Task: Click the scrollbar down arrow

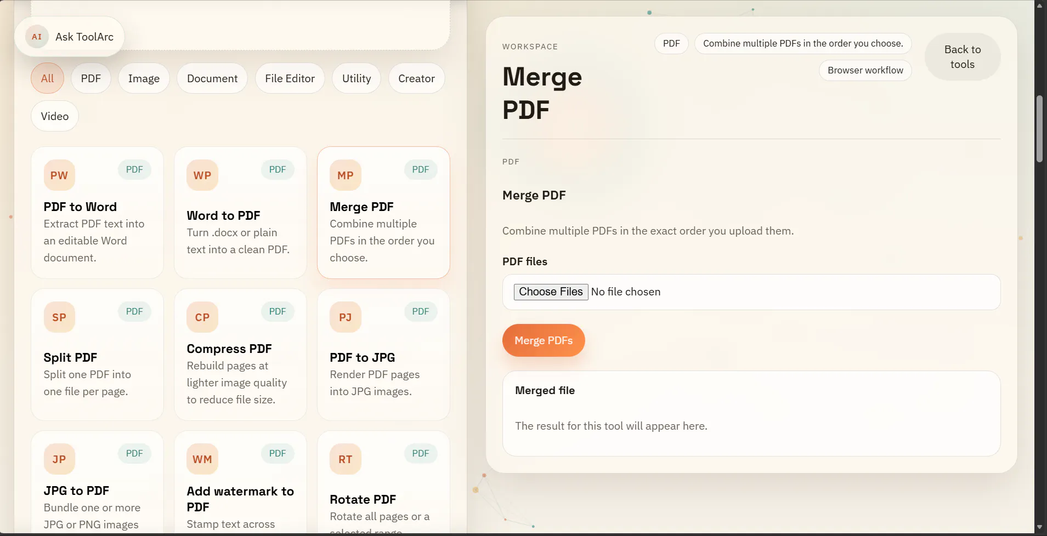Action: coord(1039,527)
